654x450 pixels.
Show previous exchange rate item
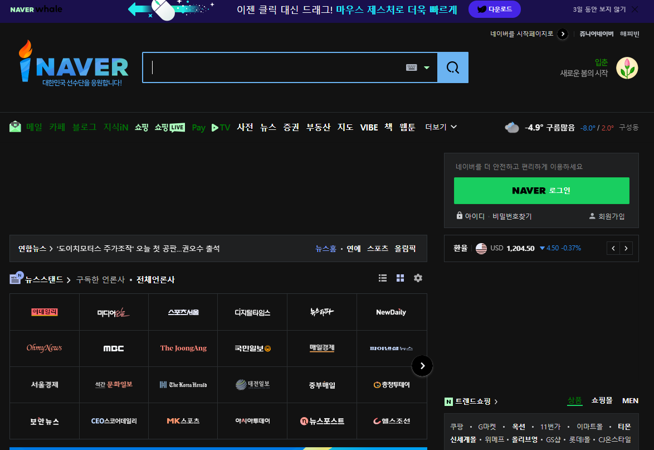click(613, 248)
